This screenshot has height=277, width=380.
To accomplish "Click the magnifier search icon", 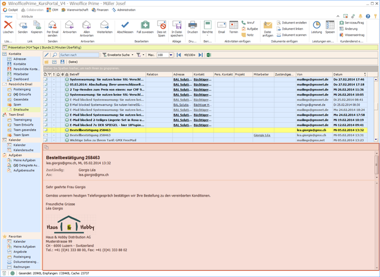I will 55,55.
